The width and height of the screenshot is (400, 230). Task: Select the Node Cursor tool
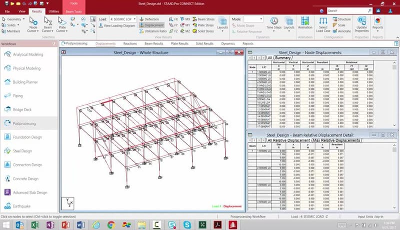(x=33, y=24)
